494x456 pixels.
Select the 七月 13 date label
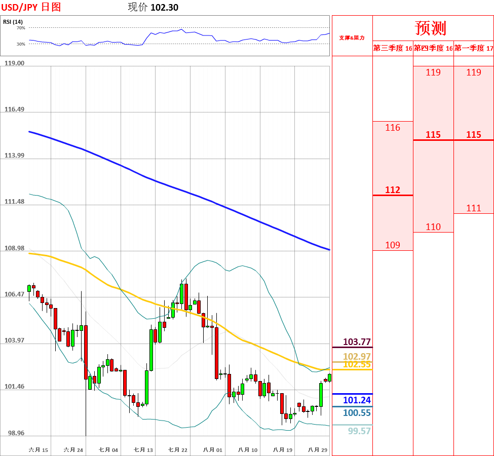(143, 450)
